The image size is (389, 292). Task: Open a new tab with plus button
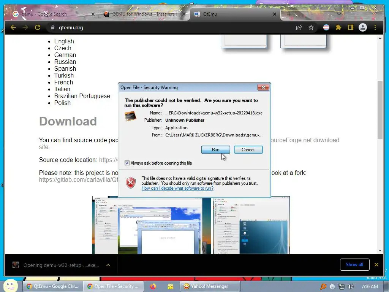289,14
